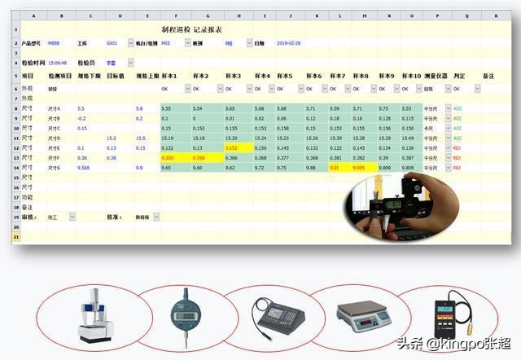Click the 目标值 heading cell
This screenshot has height=360, width=521.
coord(116,76)
